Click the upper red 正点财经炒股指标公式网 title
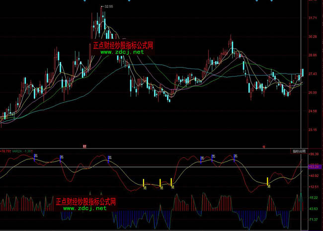Screen dimensions: 323x231 (x=123, y=45)
